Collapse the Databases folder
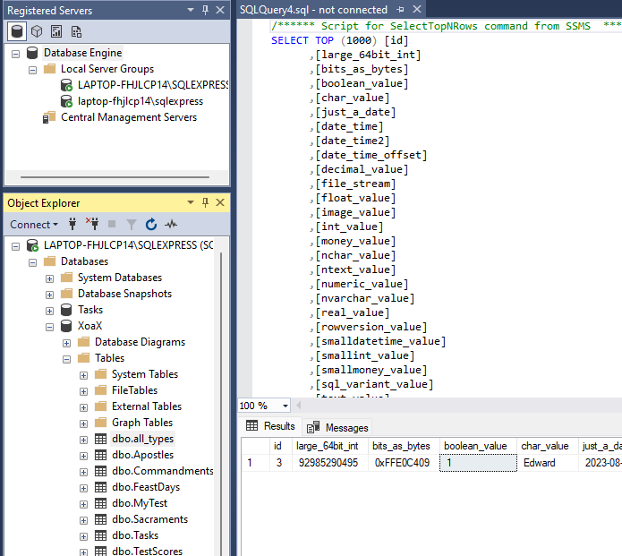622x556 pixels. click(32, 262)
